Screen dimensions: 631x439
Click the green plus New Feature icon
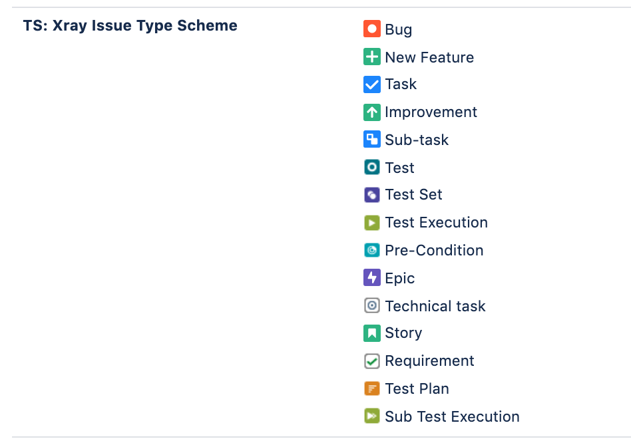click(372, 57)
